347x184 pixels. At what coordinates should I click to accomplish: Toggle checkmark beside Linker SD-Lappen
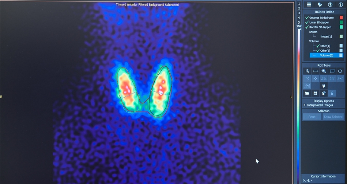pyautogui.click(x=307, y=23)
